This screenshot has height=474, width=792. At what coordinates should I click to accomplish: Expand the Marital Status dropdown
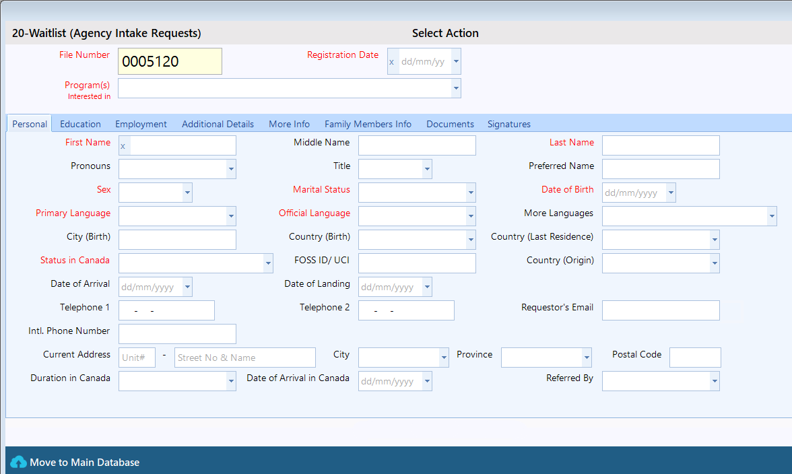pyautogui.click(x=471, y=193)
